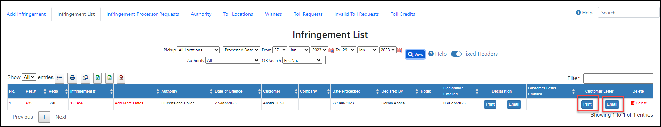
Task: Click the Add More Dates link
Action: coord(129,103)
